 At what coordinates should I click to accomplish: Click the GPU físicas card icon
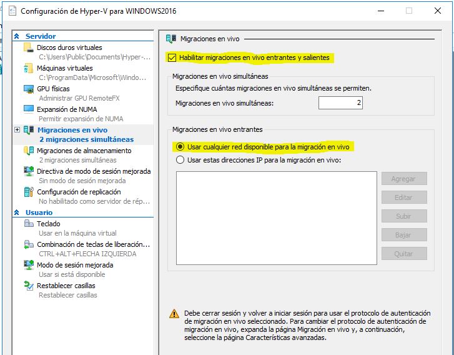pyautogui.click(x=28, y=89)
